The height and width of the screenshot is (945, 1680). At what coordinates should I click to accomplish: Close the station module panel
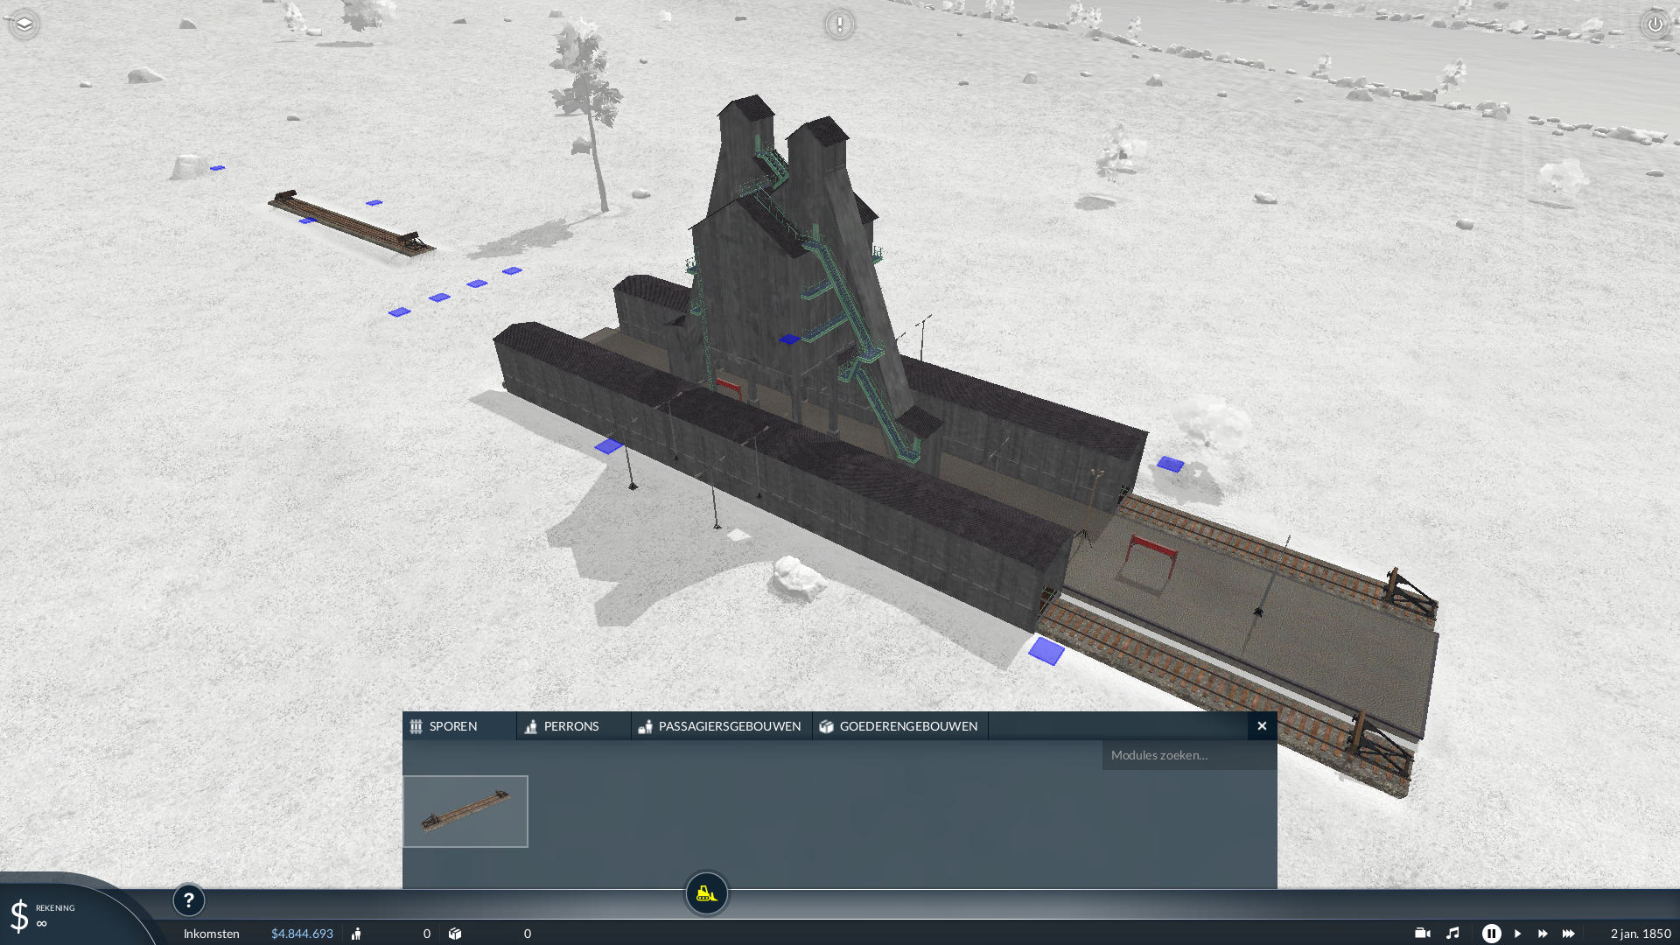point(1262,726)
